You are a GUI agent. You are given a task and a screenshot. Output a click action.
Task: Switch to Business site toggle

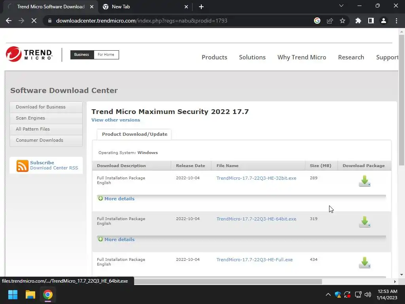pos(81,55)
